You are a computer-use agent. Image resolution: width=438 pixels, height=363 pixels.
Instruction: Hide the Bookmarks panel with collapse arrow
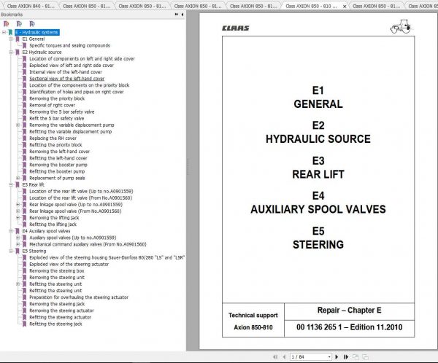coord(182,15)
